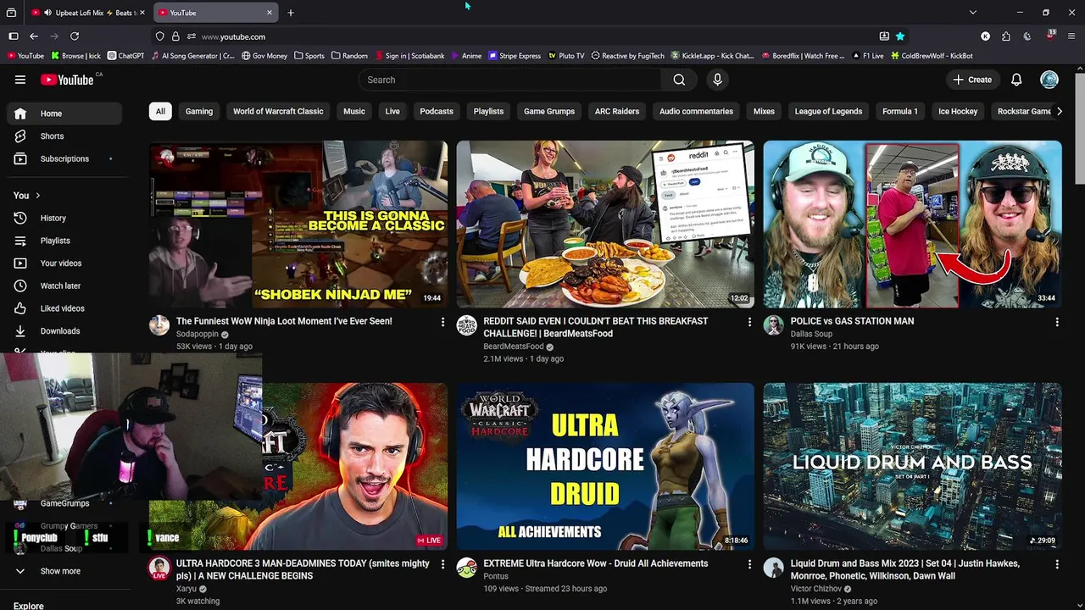This screenshot has height=610, width=1085.
Task: Open the Sports bookmarks folder
Action: click(309, 56)
